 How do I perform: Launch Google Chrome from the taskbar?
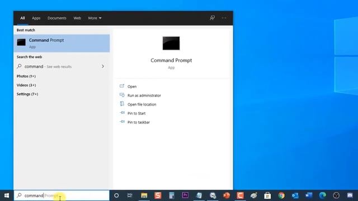[x=281, y=195]
